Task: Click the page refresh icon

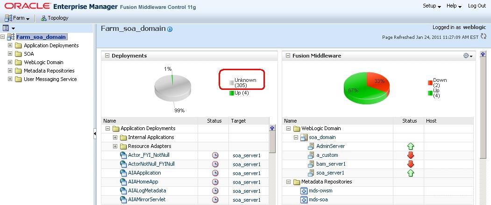Action: (484, 37)
